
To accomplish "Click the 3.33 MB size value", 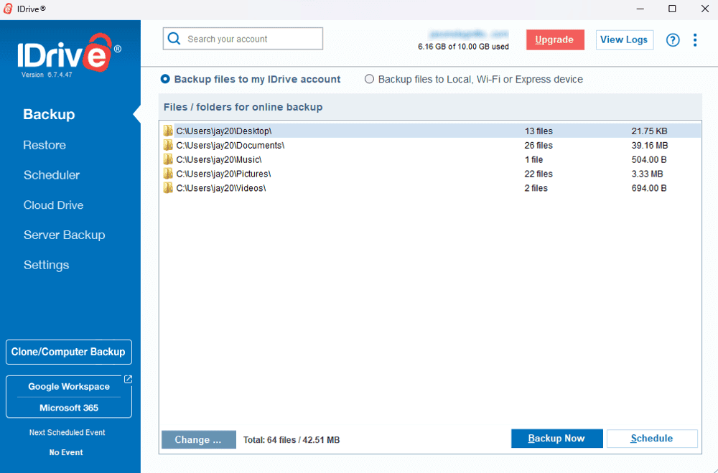I will click(647, 174).
